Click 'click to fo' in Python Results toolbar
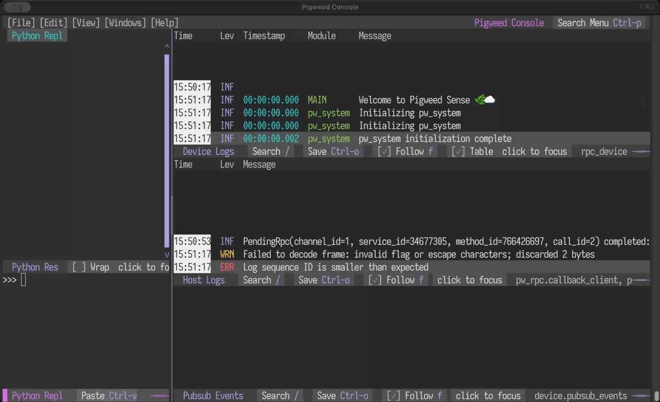This screenshot has height=402, width=660. click(x=144, y=267)
